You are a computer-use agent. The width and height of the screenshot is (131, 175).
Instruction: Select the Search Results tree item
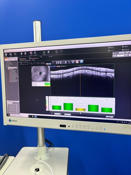coord(10,64)
